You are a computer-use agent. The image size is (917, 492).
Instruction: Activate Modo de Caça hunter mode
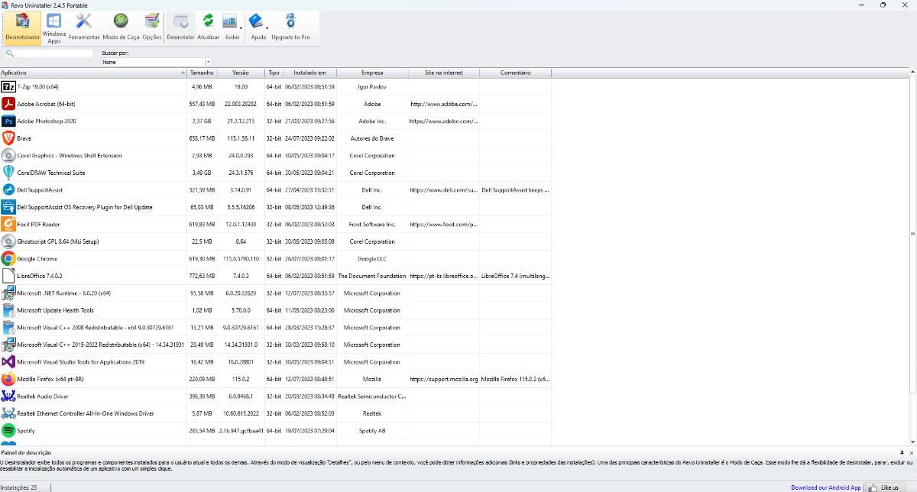[121, 28]
